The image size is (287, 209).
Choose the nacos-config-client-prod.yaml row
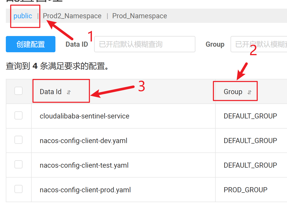pyautogui.click(x=85, y=190)
